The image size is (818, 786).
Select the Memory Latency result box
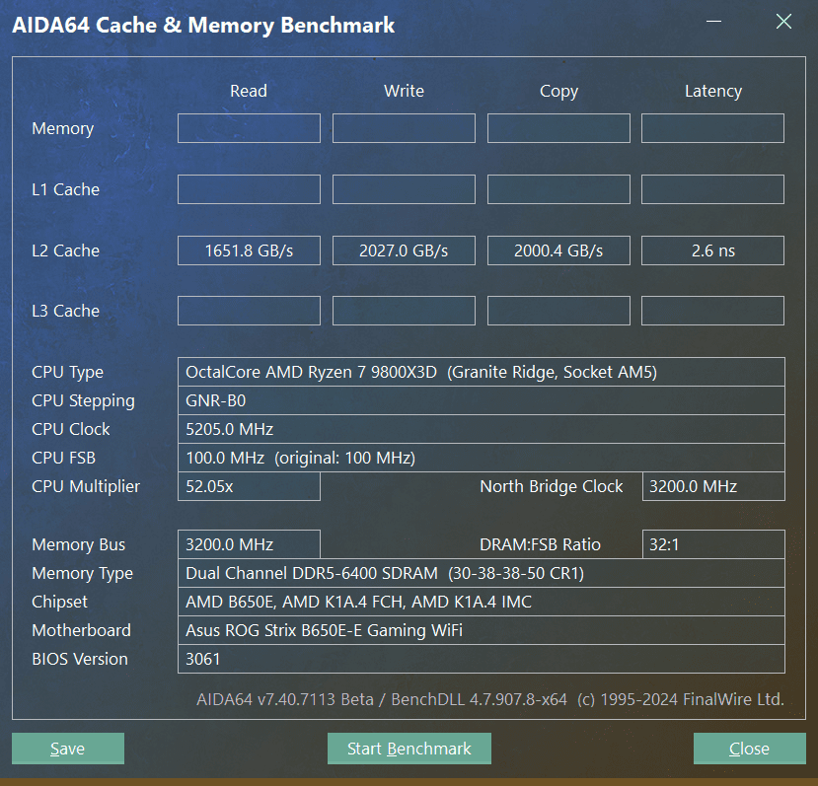[712, 128]
